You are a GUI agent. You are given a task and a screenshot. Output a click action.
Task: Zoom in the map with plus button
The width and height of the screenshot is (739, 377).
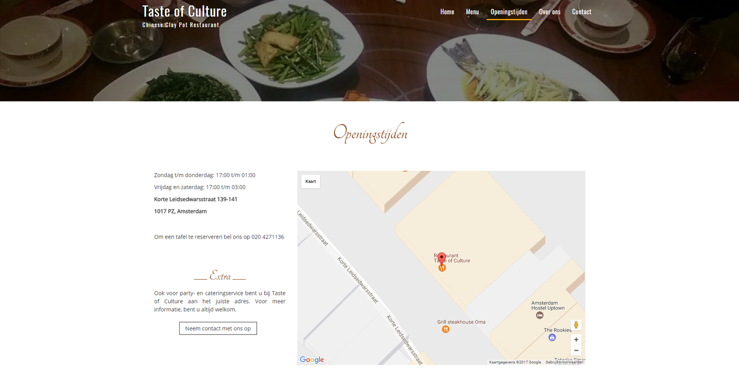(x=576, y=340)
